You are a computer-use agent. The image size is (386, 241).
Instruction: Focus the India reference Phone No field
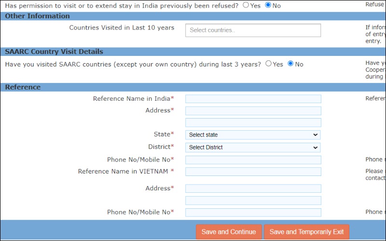click(x=253, y=160)
